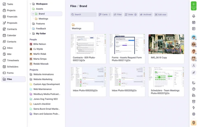Open the archive box icon in right sidebar
Image resolution: width=198 pixels, height=127 pixels.
pos(194,101)
